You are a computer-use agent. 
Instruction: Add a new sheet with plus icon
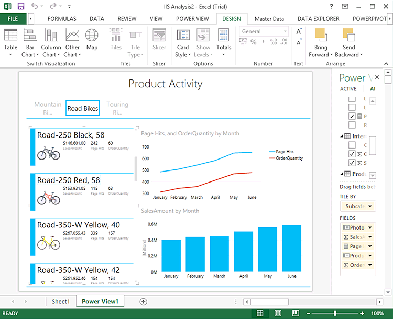pyautogui.click(x=143, y=302)
